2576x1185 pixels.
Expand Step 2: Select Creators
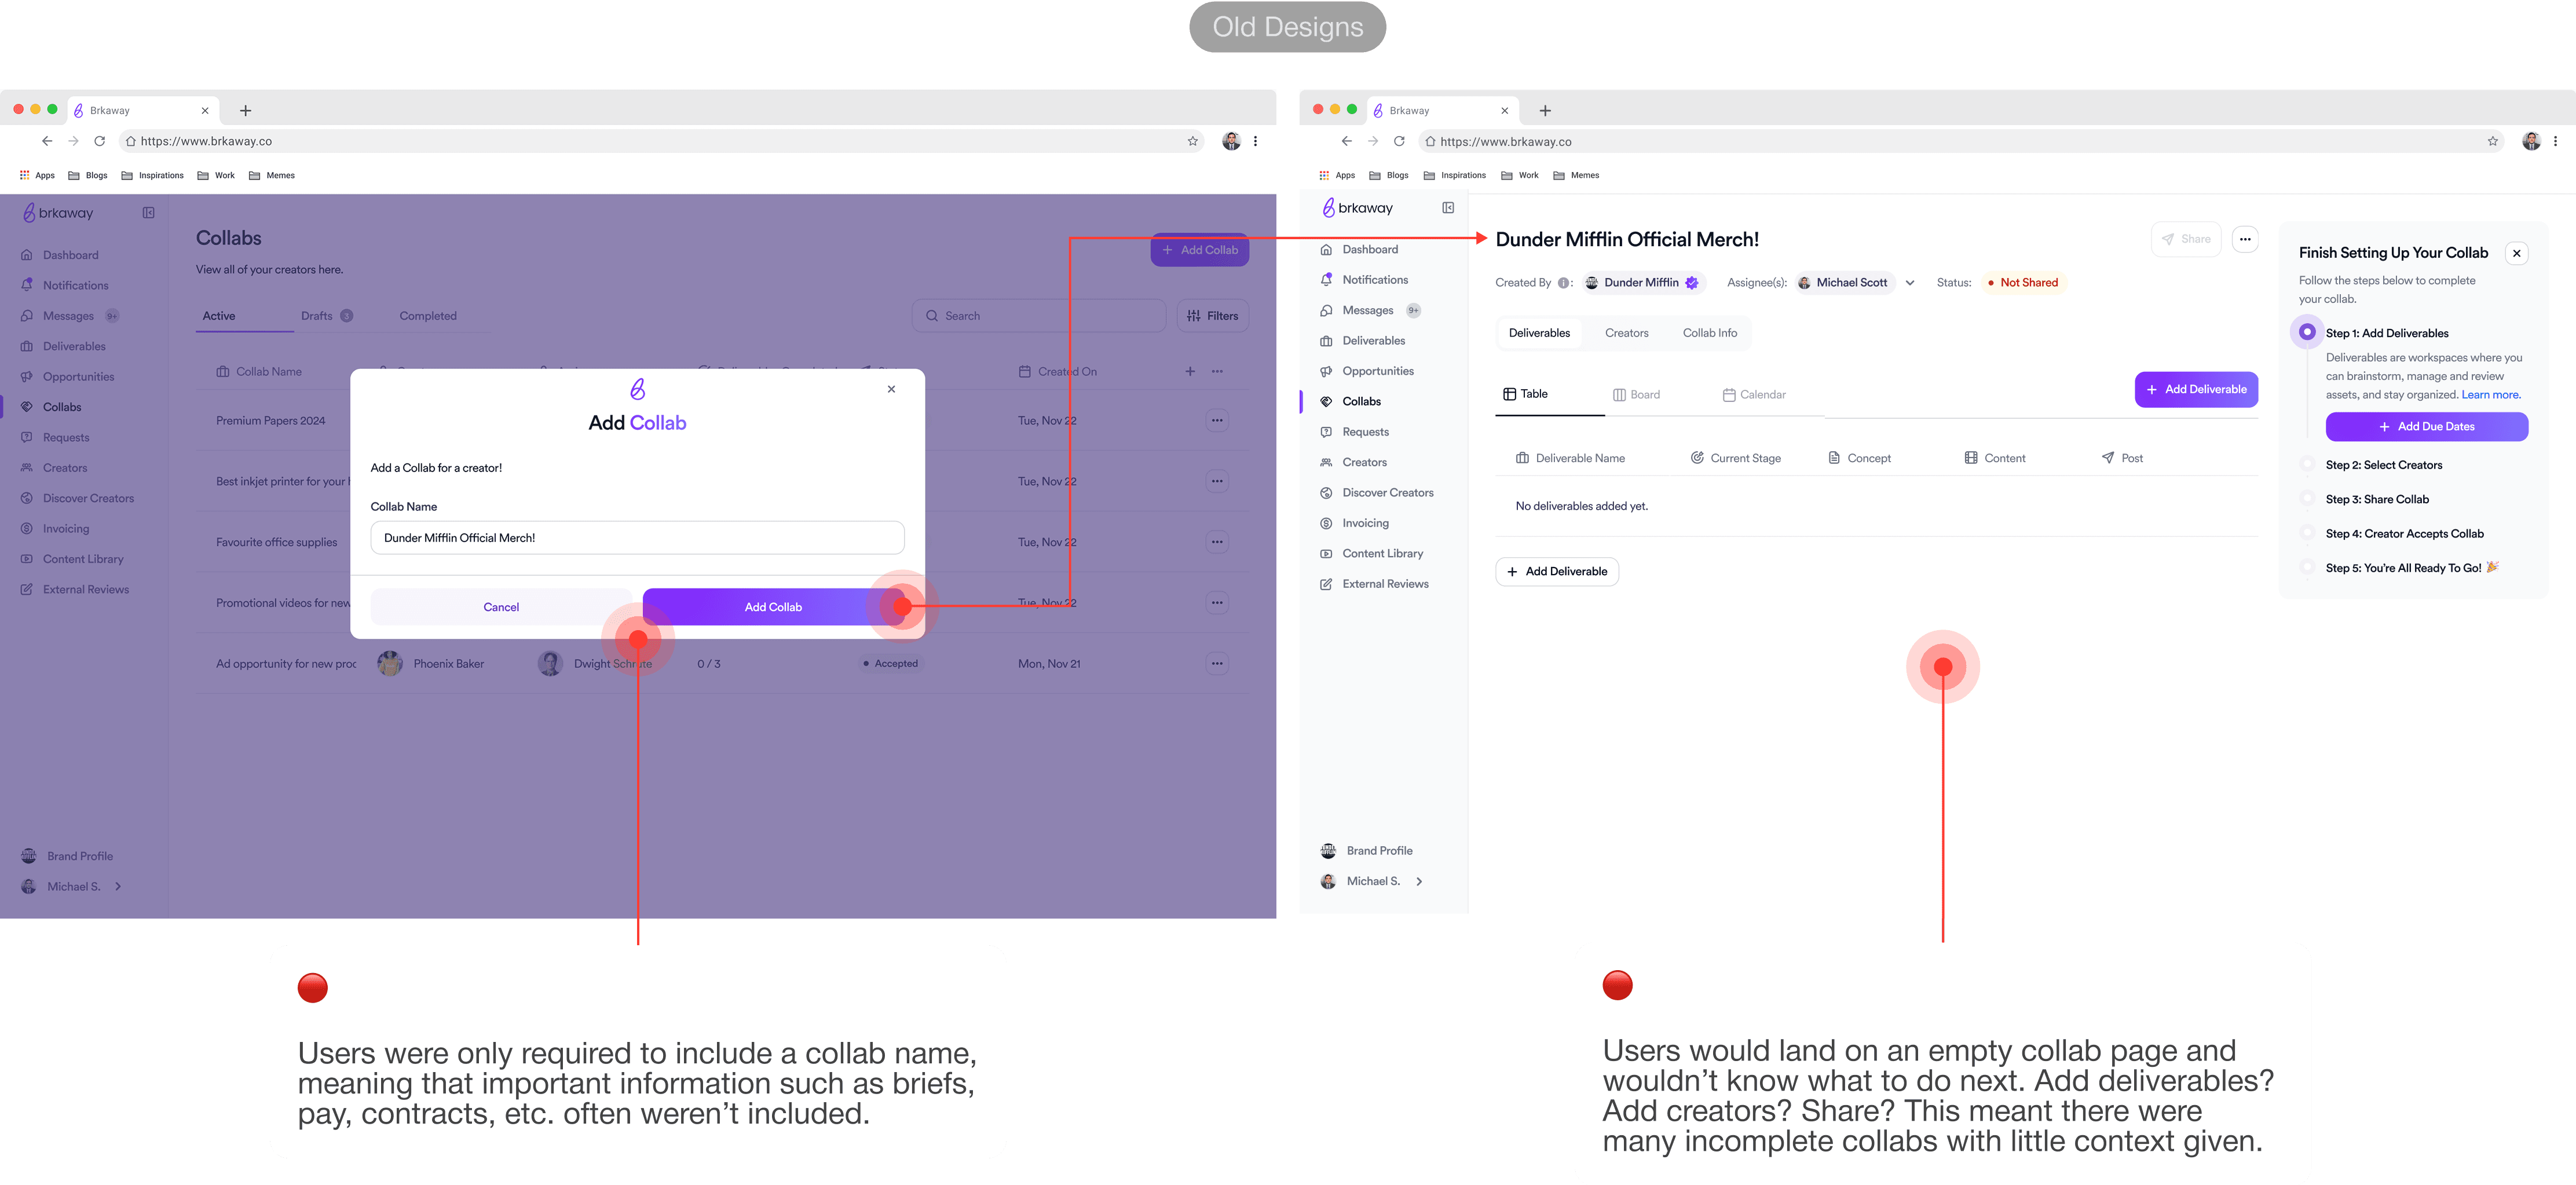coord(2384,465)
